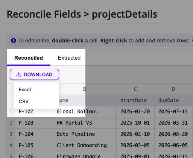The image size is (193, 158).
Task: Open the Download dropdown button
Action: click(x=34, y=74)
